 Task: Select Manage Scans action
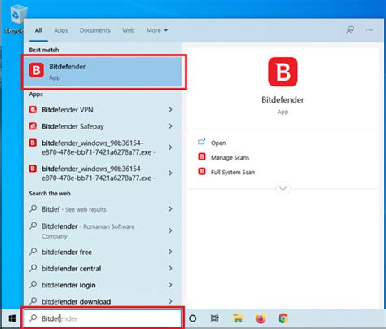click(x=230, y=157)
